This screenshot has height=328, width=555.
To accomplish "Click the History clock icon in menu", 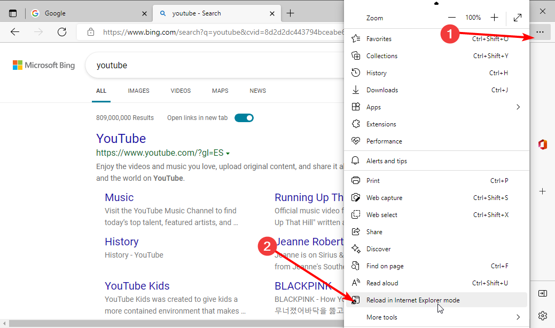I will [356, 73].
